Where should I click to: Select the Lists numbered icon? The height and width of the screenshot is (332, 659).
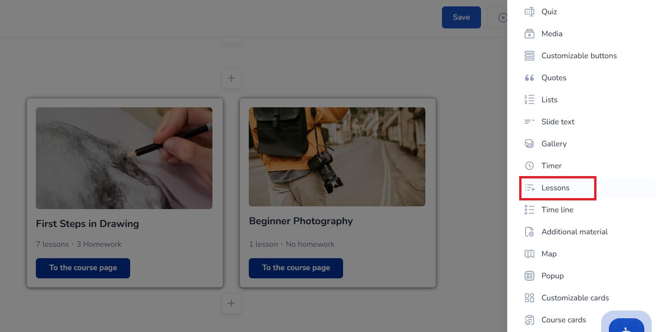point(529,100)
